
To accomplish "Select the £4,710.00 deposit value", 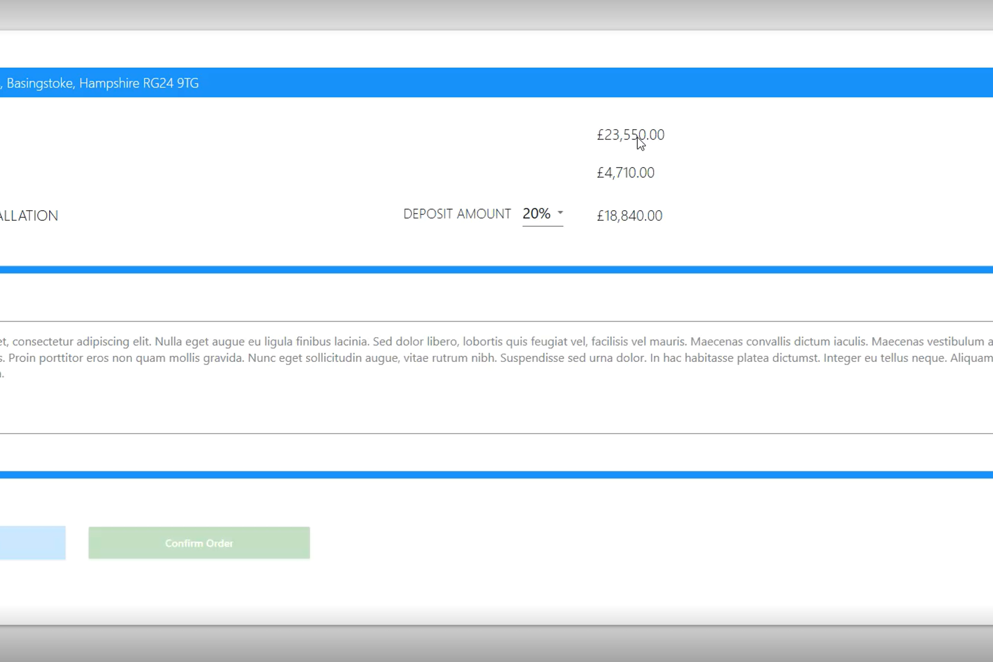I will (x=626, y=173).
